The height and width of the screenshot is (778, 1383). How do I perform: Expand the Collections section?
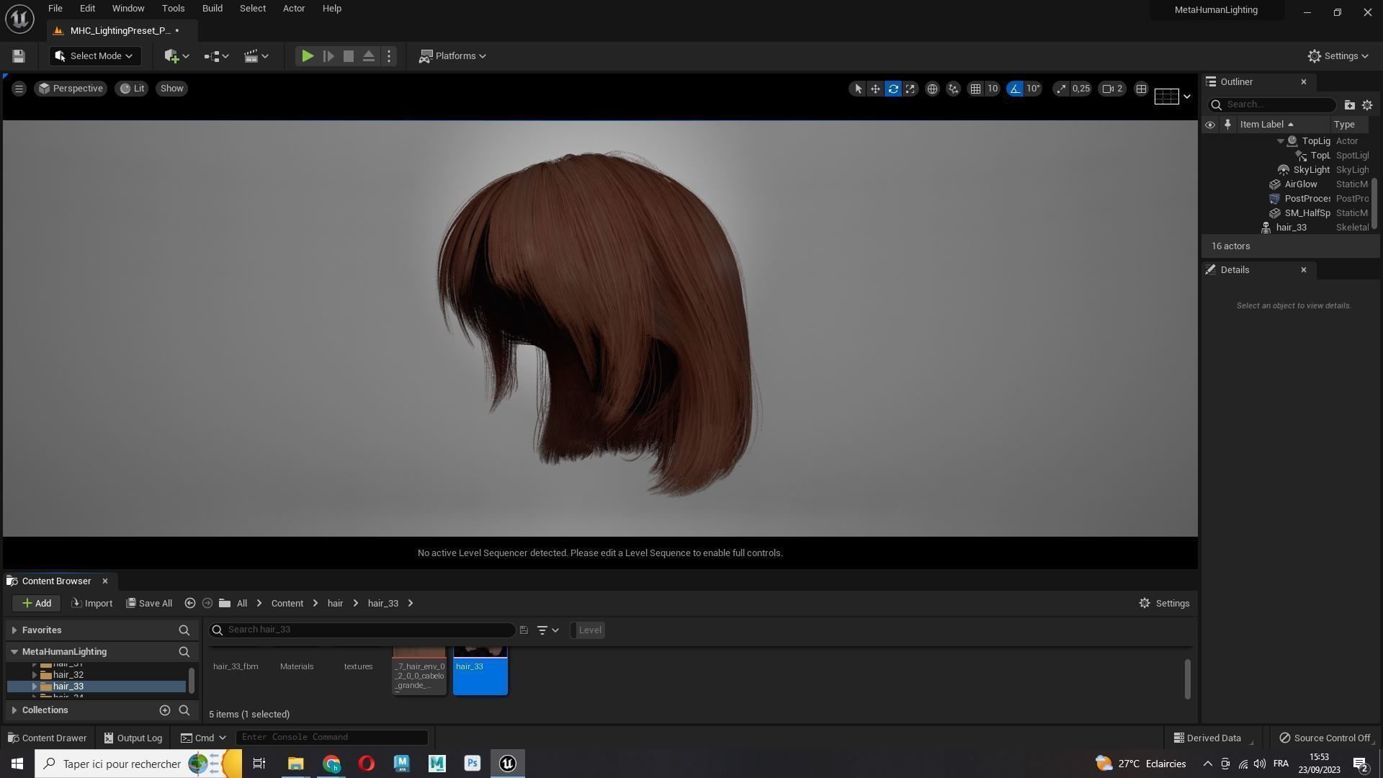[14, 710]
